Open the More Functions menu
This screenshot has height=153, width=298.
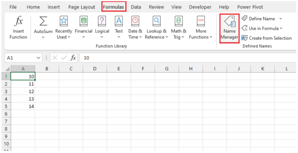[x=201, y=28]
